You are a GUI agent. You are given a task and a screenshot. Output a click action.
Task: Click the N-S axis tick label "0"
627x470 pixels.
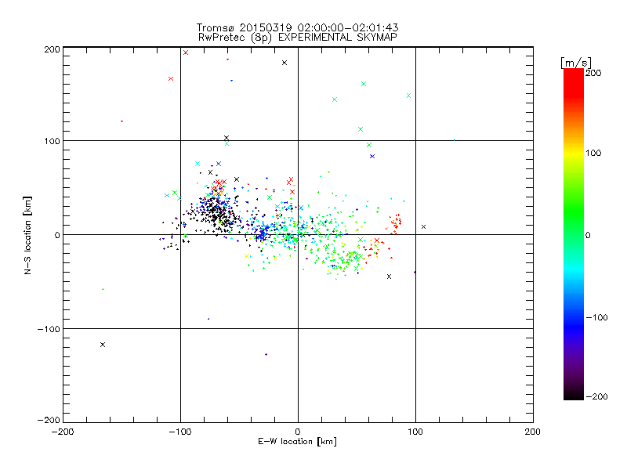point(57,235)
